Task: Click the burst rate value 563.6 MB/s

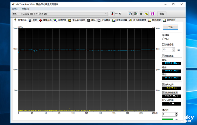Action: [172, 96]
